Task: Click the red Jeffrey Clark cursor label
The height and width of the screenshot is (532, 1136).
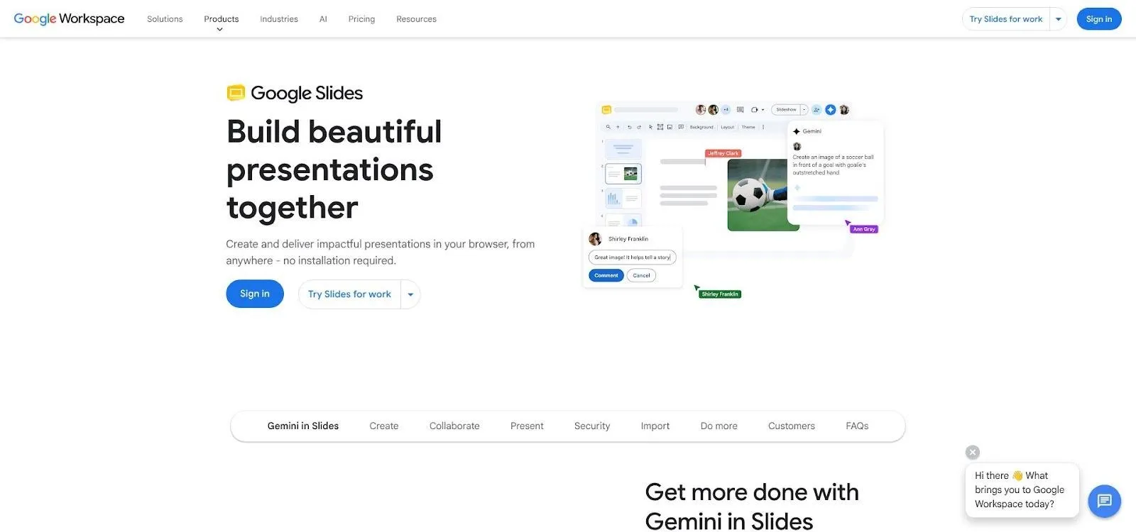Action: pos(723,153)
